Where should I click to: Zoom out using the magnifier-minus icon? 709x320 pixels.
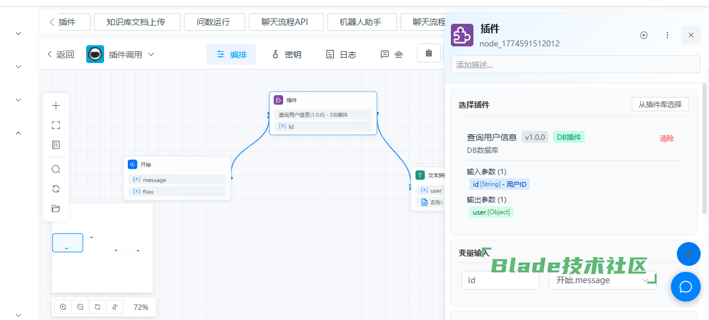[80, 307]
